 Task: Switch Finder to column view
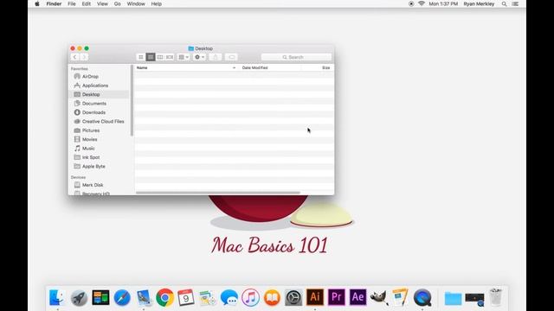click(160, 57)
